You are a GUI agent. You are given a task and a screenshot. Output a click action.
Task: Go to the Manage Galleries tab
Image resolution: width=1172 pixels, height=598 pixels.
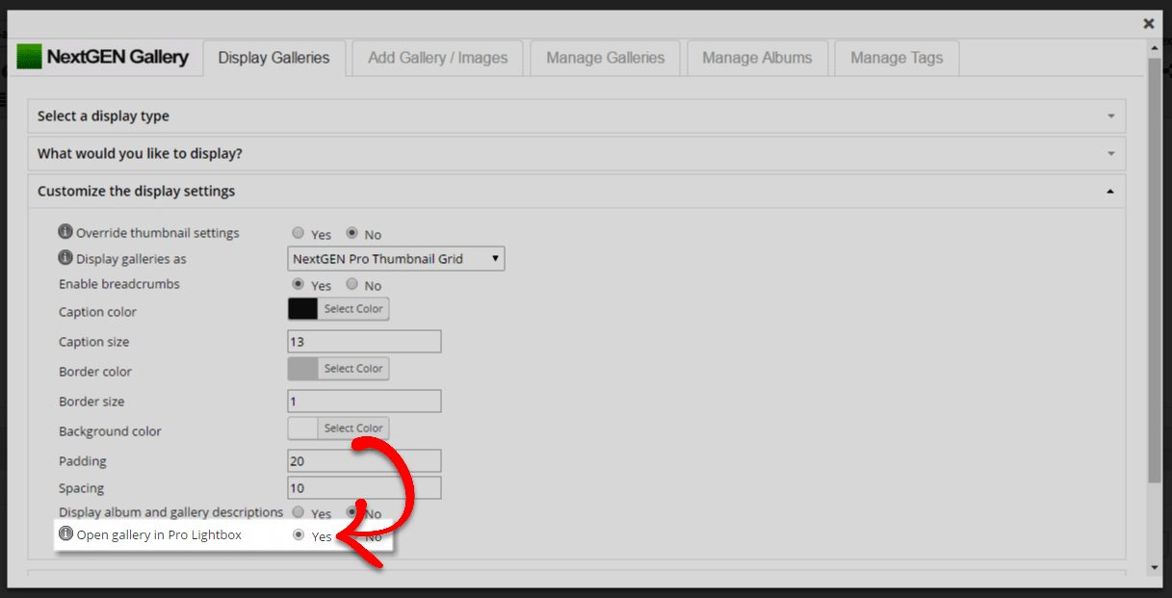tap(606, 58)
